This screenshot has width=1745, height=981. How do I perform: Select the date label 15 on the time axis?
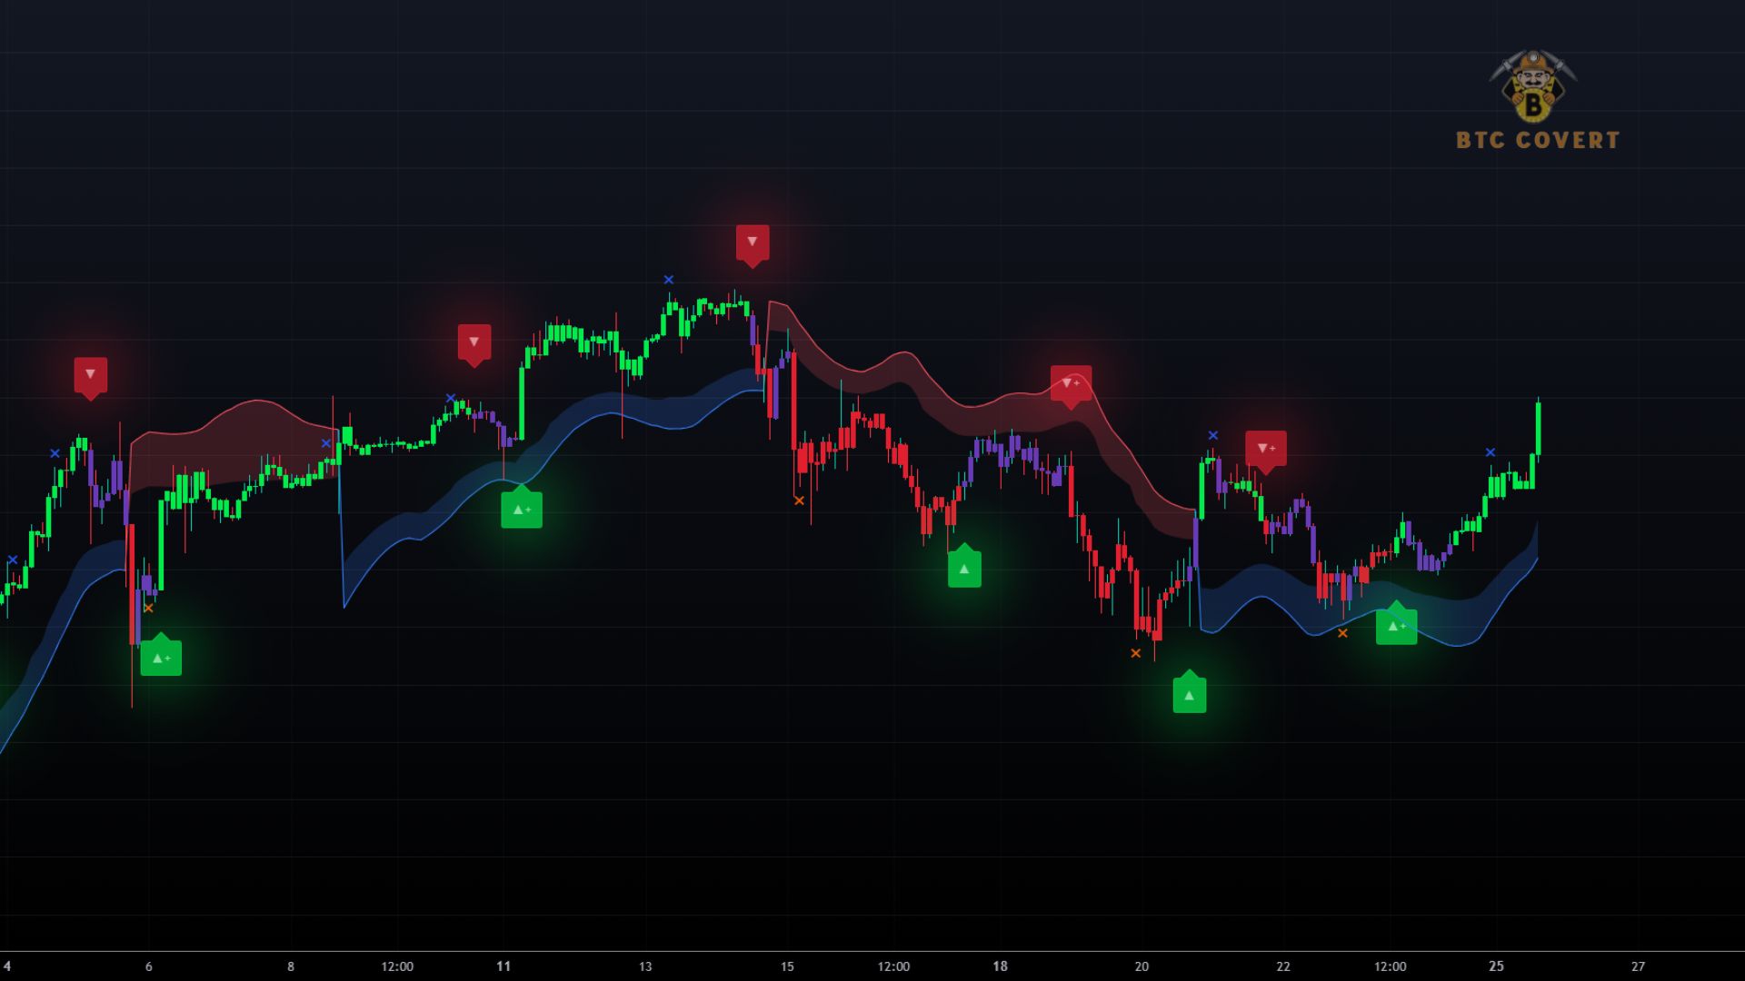[787, 966]
